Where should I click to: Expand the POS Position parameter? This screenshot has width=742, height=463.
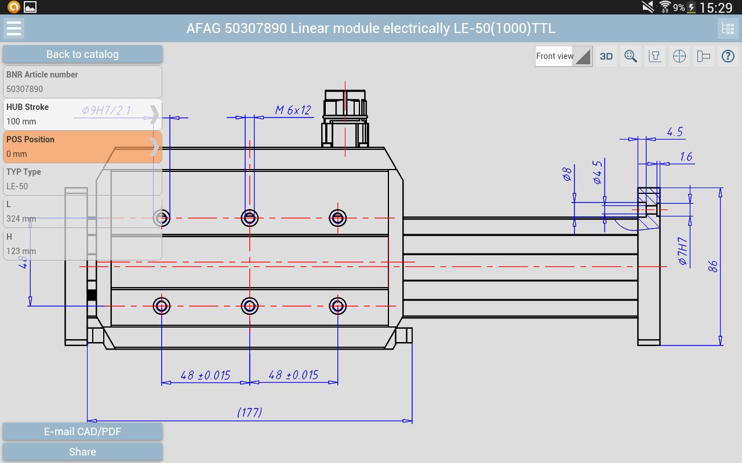(x=82, y=146)
